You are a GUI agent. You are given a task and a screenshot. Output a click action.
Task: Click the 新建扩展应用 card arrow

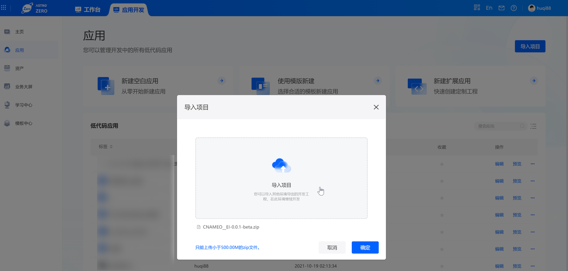[x=534, y=81]
